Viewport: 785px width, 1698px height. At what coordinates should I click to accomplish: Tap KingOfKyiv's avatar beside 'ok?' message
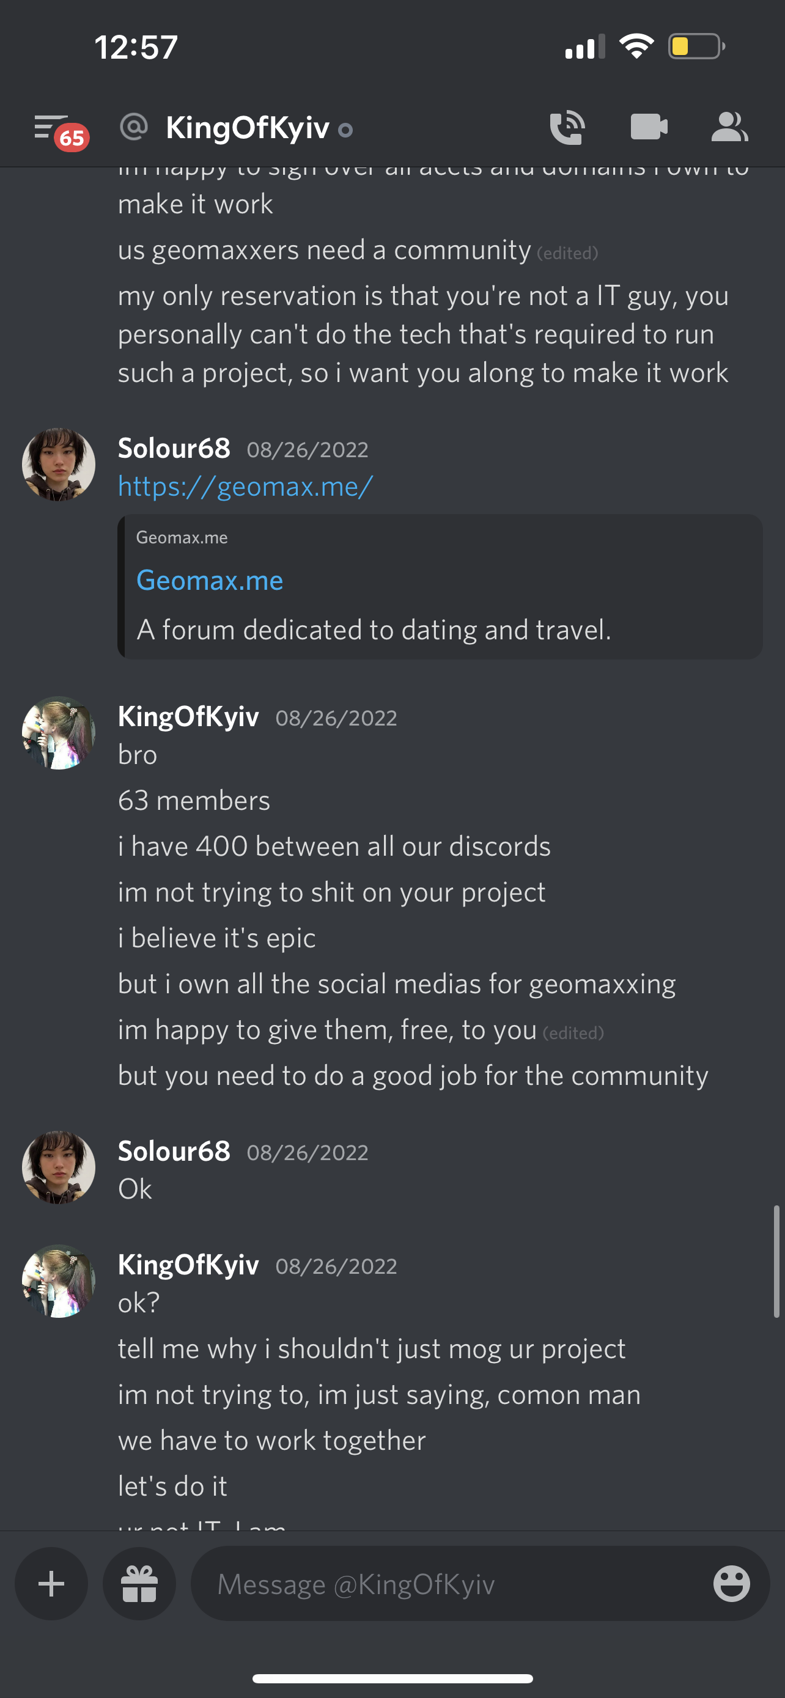tap(59, 1281)
